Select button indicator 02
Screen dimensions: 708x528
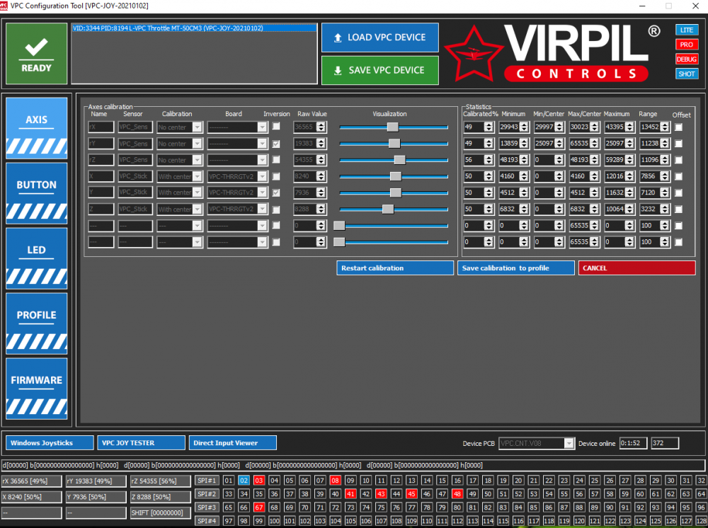[x=244, y=480]
